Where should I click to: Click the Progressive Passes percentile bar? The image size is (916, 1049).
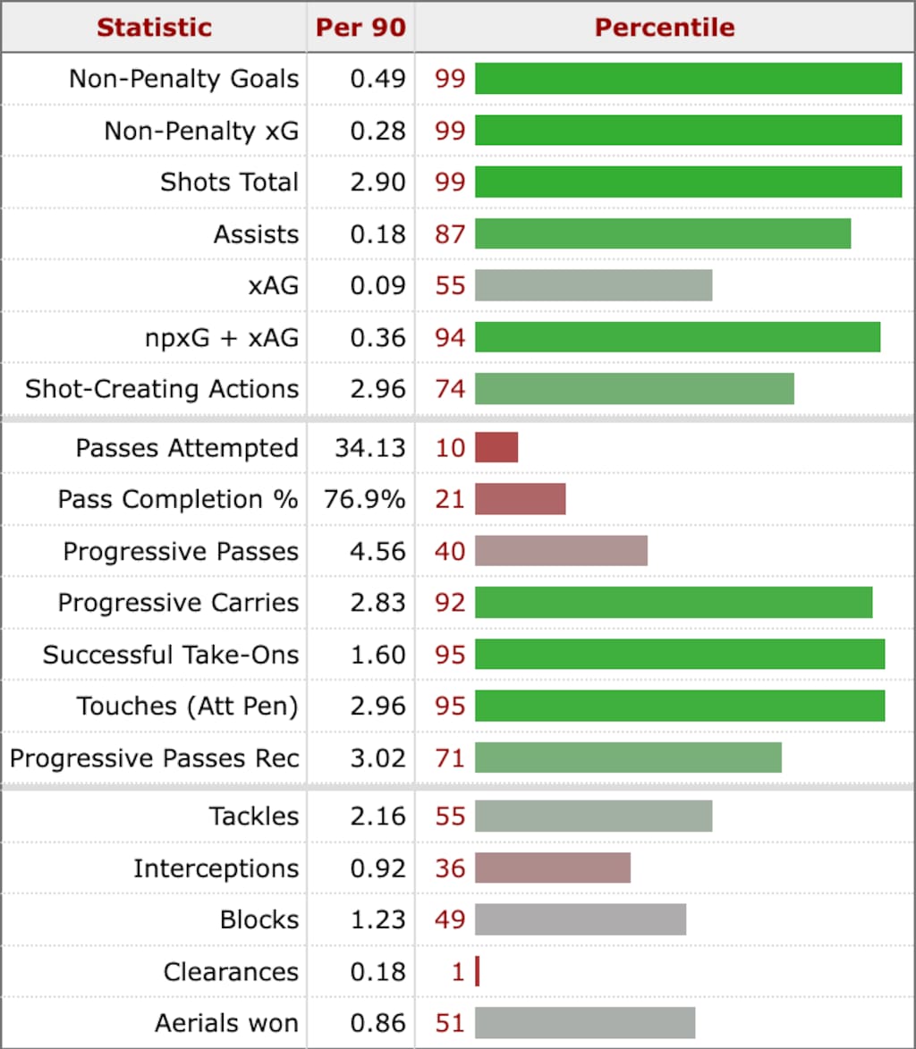[561, 551]
